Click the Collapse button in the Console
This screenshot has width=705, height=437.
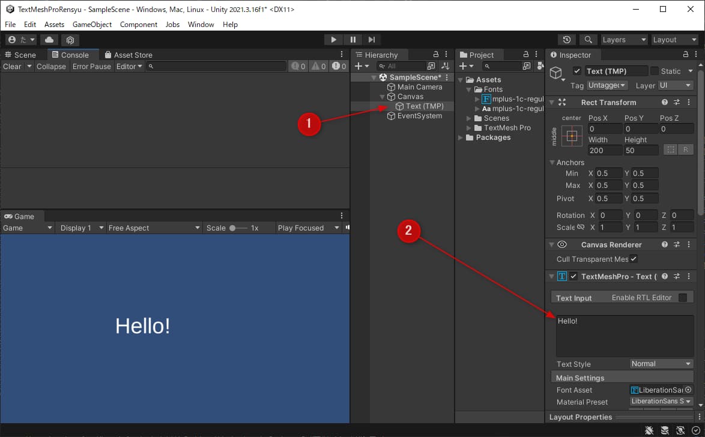pos(51,66)
